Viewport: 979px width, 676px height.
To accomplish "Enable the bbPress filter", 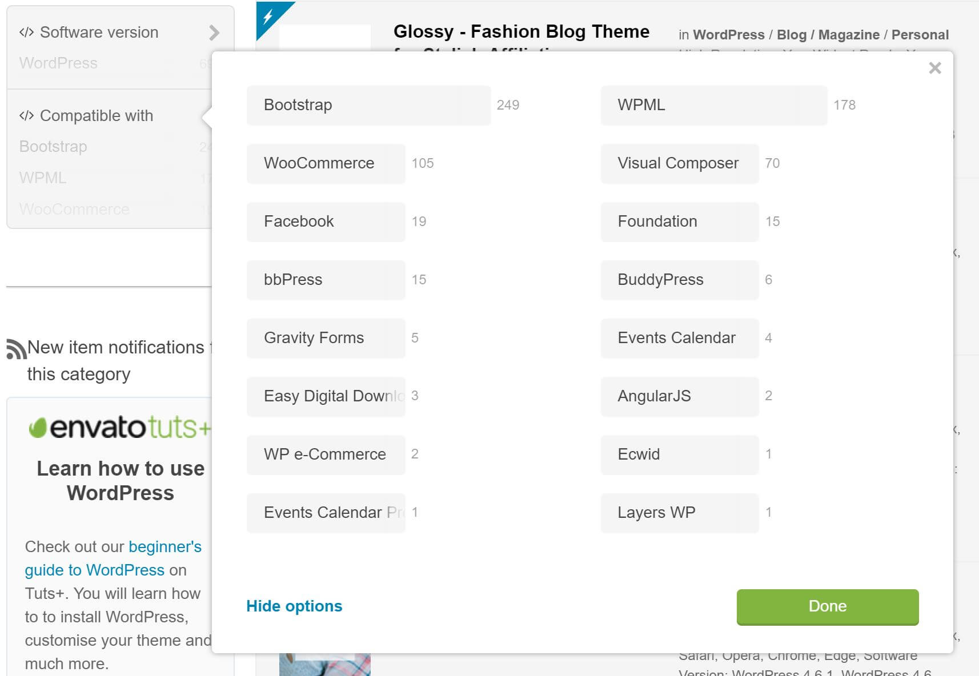I will click(x=326, y=280).
